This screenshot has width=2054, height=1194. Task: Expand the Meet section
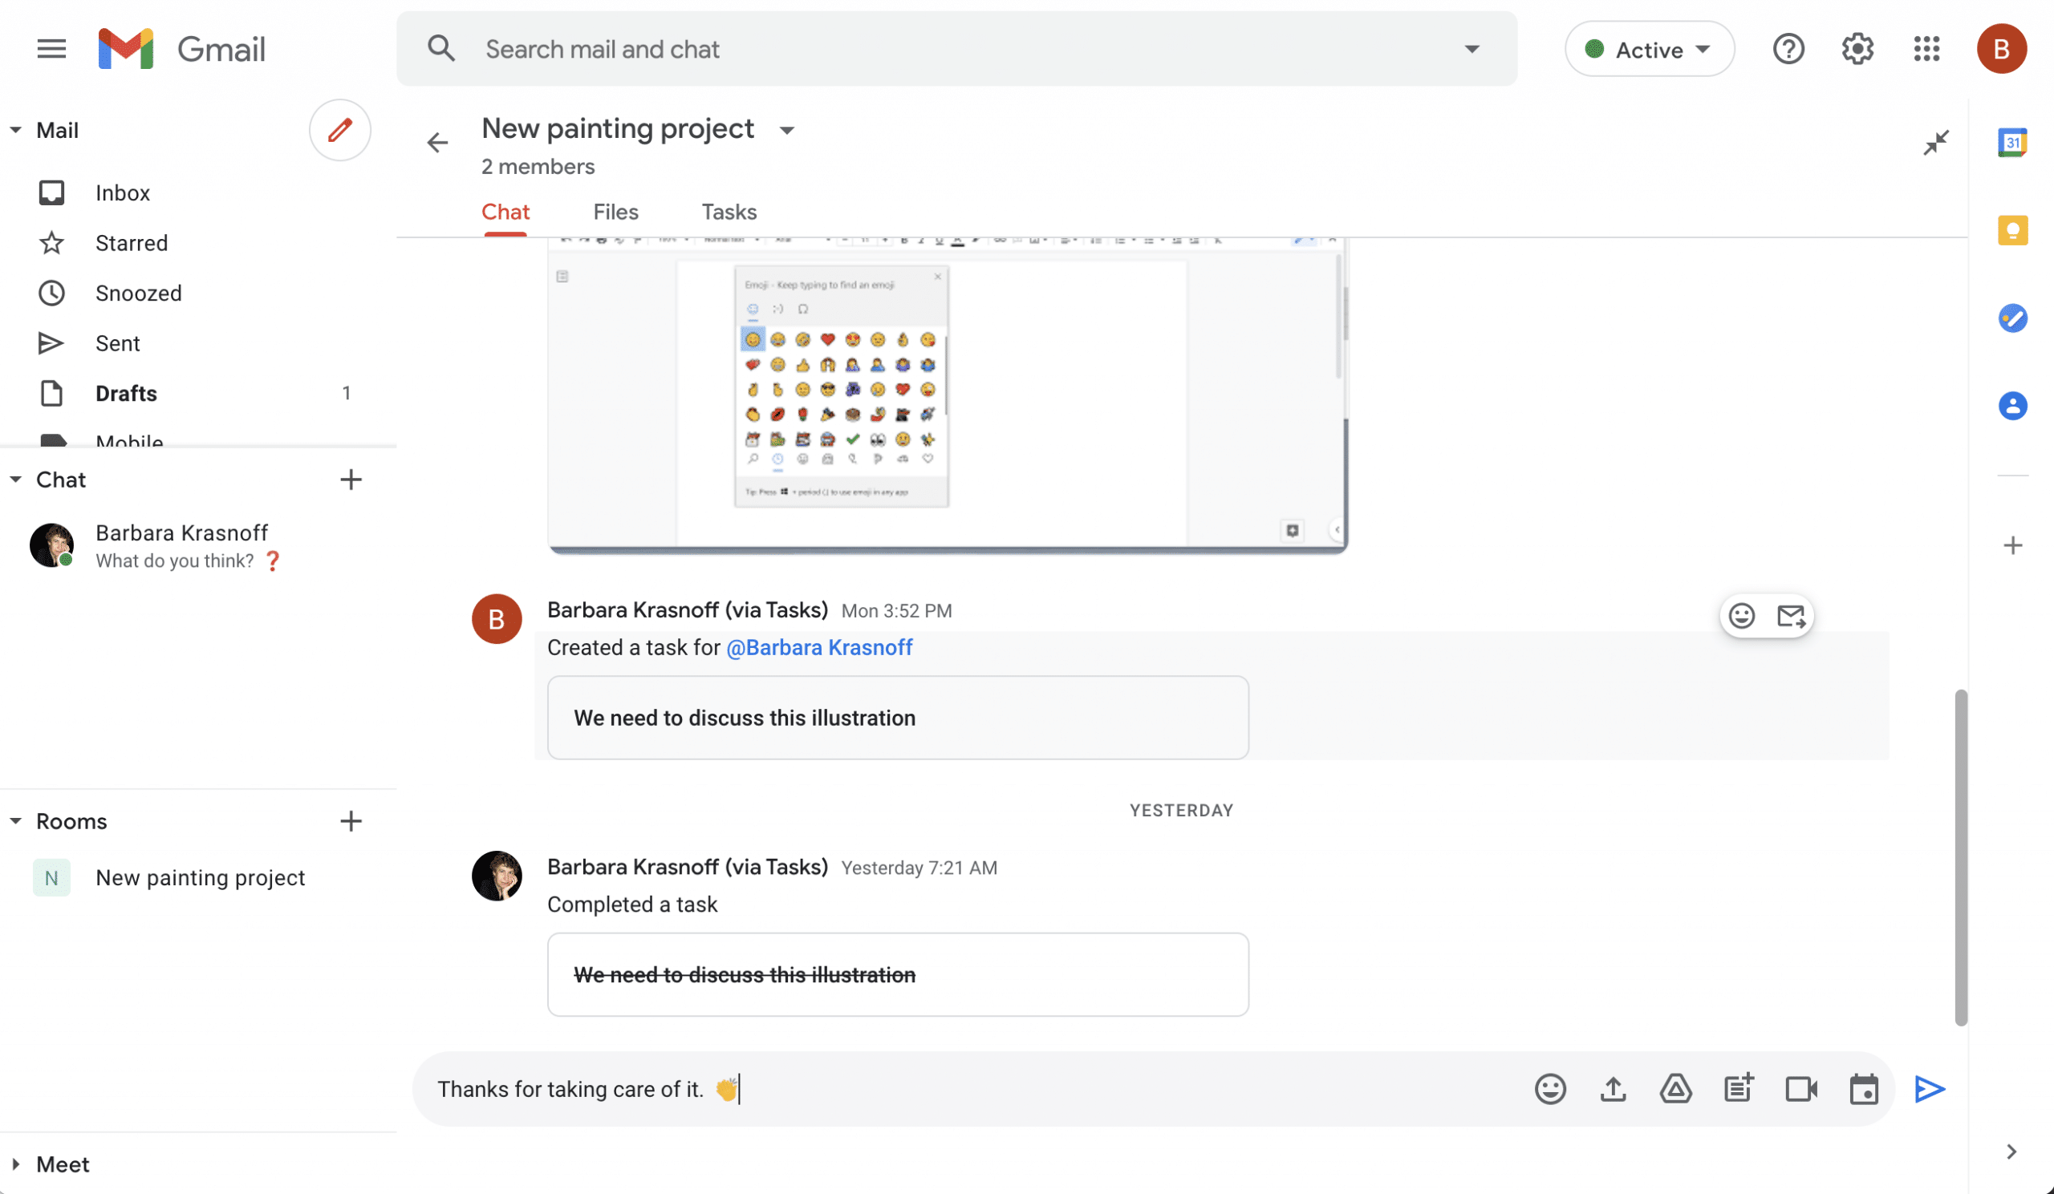point(15,1164)
